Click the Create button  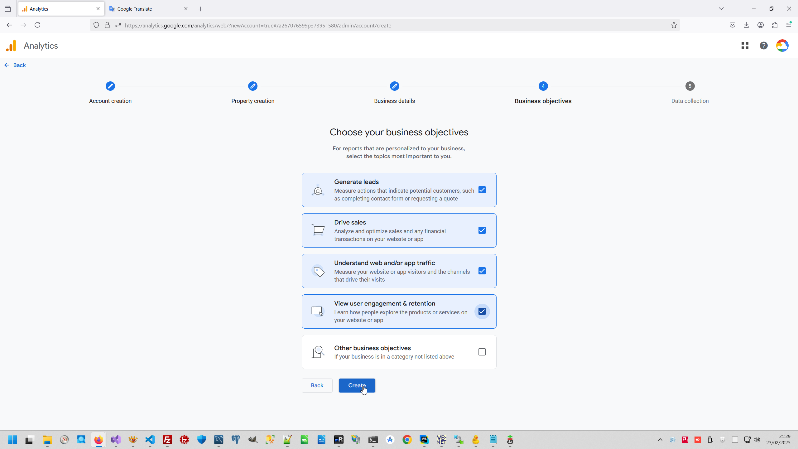coord(357,386)
